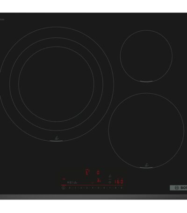Viewport: 187px width, 213px height.
Task: Tap the red indicator above the power symbol
Action: 64,179
